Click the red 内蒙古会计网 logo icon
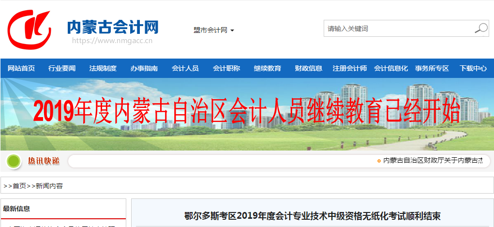The width and height of the screenshot is (494, 227). coord(29,29)
